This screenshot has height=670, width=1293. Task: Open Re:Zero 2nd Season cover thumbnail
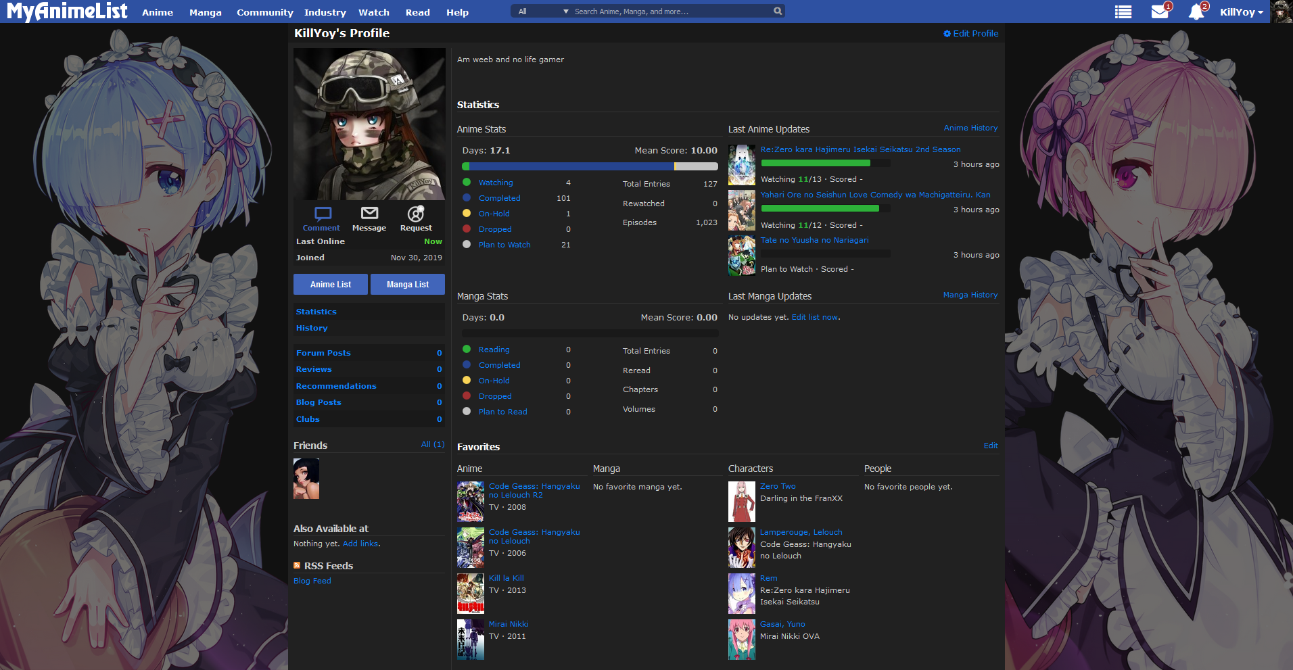pyautogui.click(x=742, y=165)
